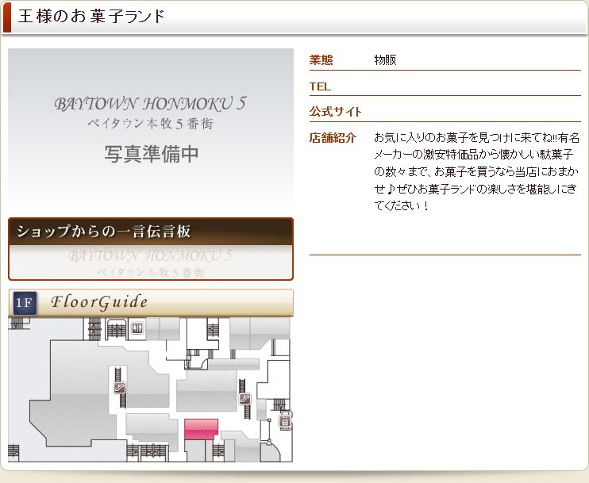Click the 業態 label
Viewport: 589px width, 483px height.
[321, 59]
